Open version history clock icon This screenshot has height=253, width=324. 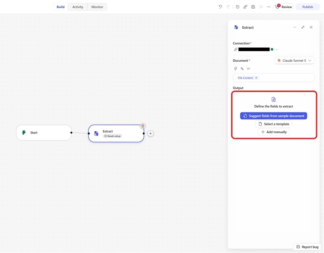[238, 7]
